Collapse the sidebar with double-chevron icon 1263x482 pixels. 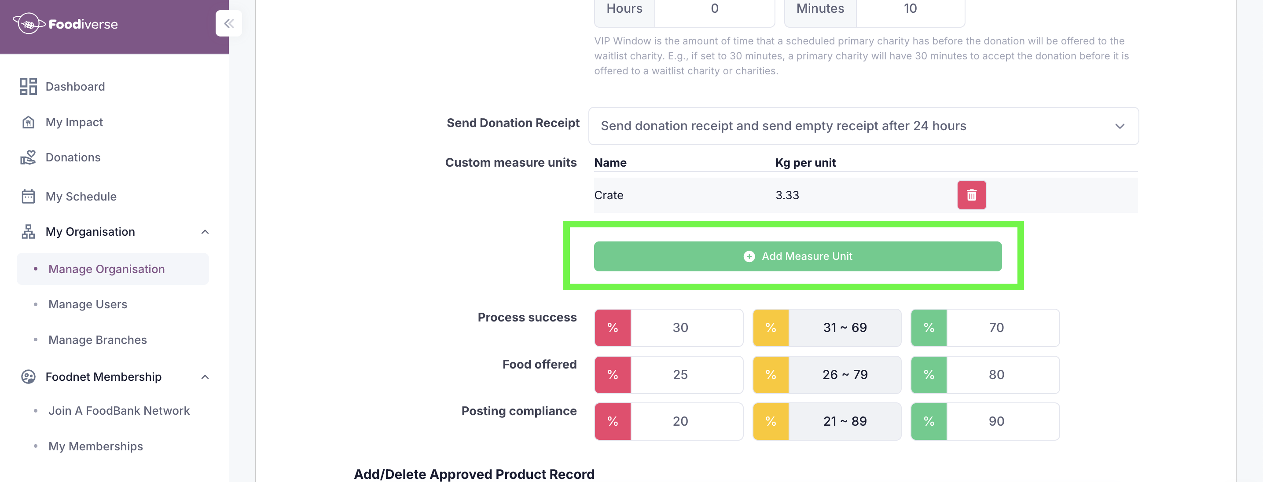click(228, 23)
